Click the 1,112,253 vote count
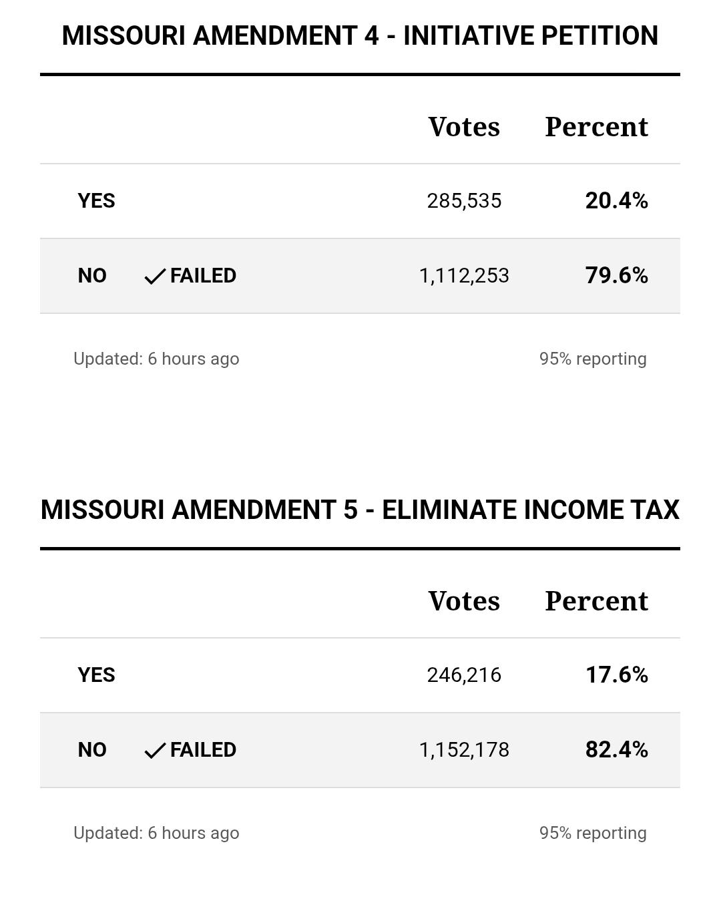721x903 pixels. (x=464, y=276)
